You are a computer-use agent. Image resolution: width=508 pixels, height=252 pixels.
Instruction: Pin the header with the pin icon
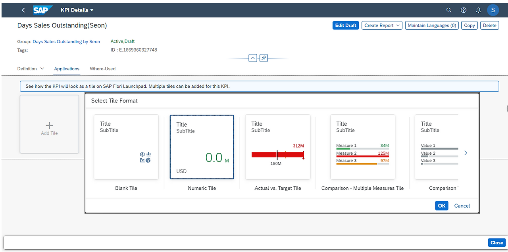(x=264, y=58)
